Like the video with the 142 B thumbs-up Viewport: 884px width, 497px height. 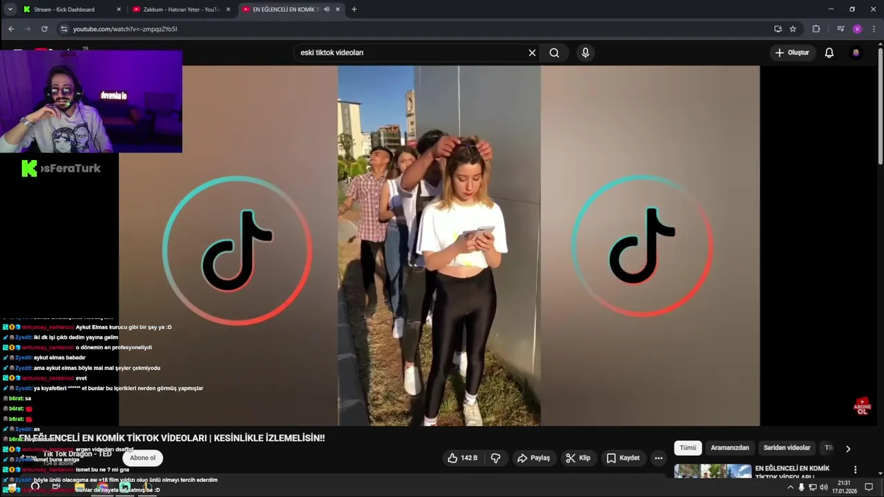click(463, 458)
